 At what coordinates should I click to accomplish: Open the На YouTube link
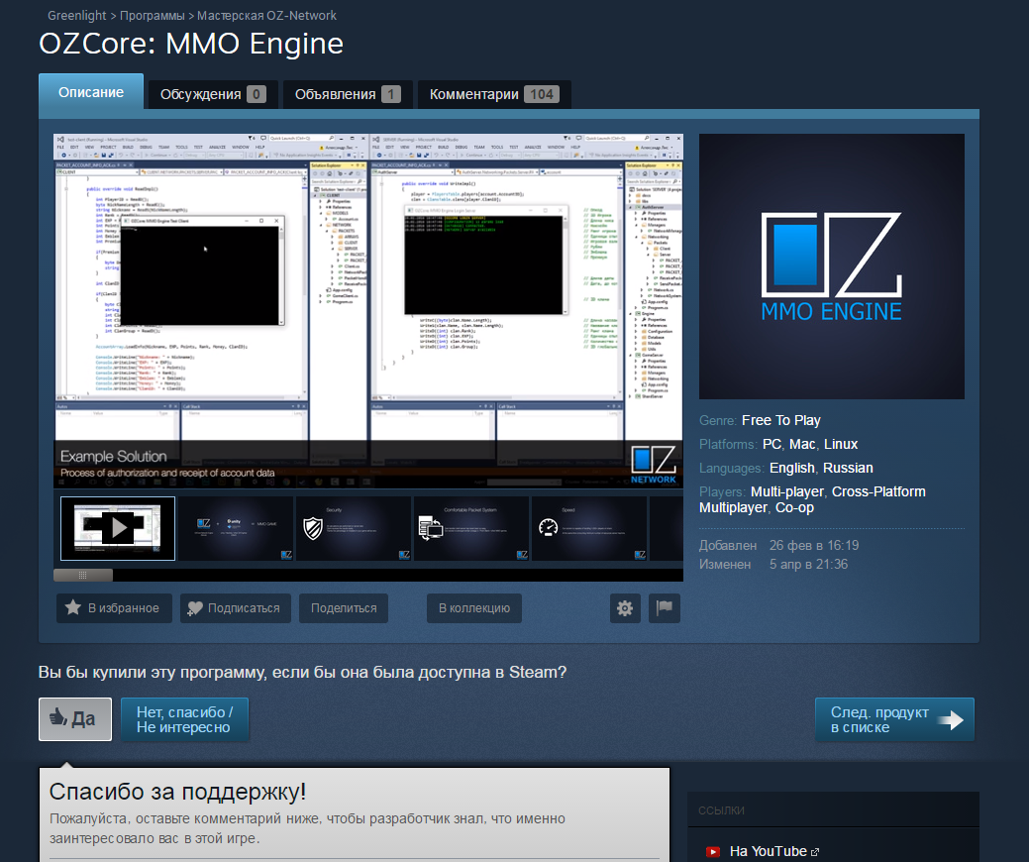769,851
